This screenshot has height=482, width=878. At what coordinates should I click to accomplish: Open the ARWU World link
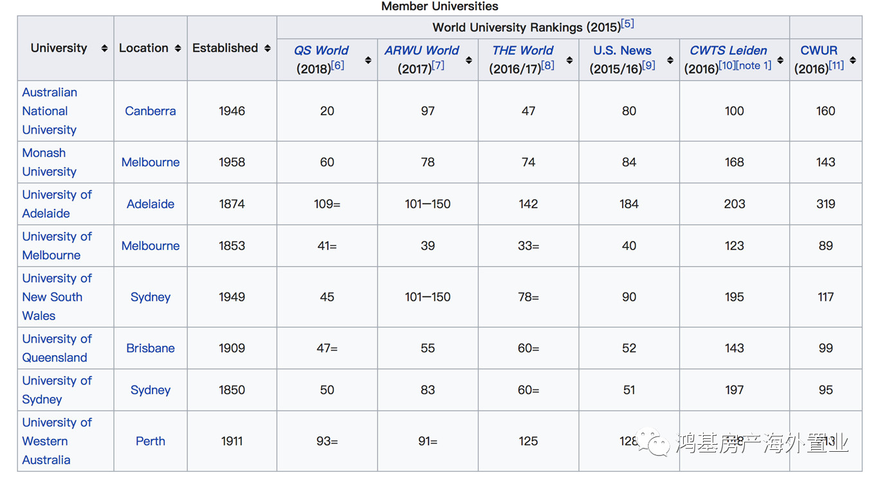422,50
